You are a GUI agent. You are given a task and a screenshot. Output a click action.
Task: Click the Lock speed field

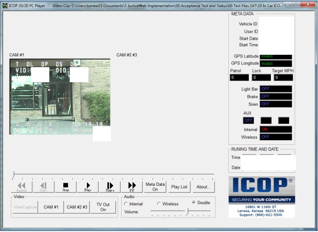click(x=261, y=77)
